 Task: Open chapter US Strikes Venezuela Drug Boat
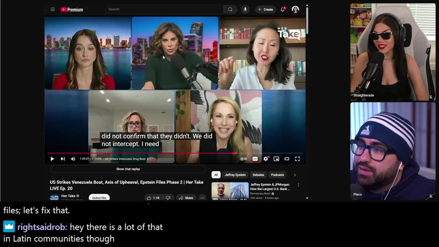[x=126, y=159]
